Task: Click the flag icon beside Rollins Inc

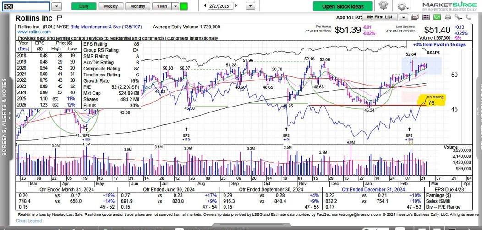Action: pos(59,18)
